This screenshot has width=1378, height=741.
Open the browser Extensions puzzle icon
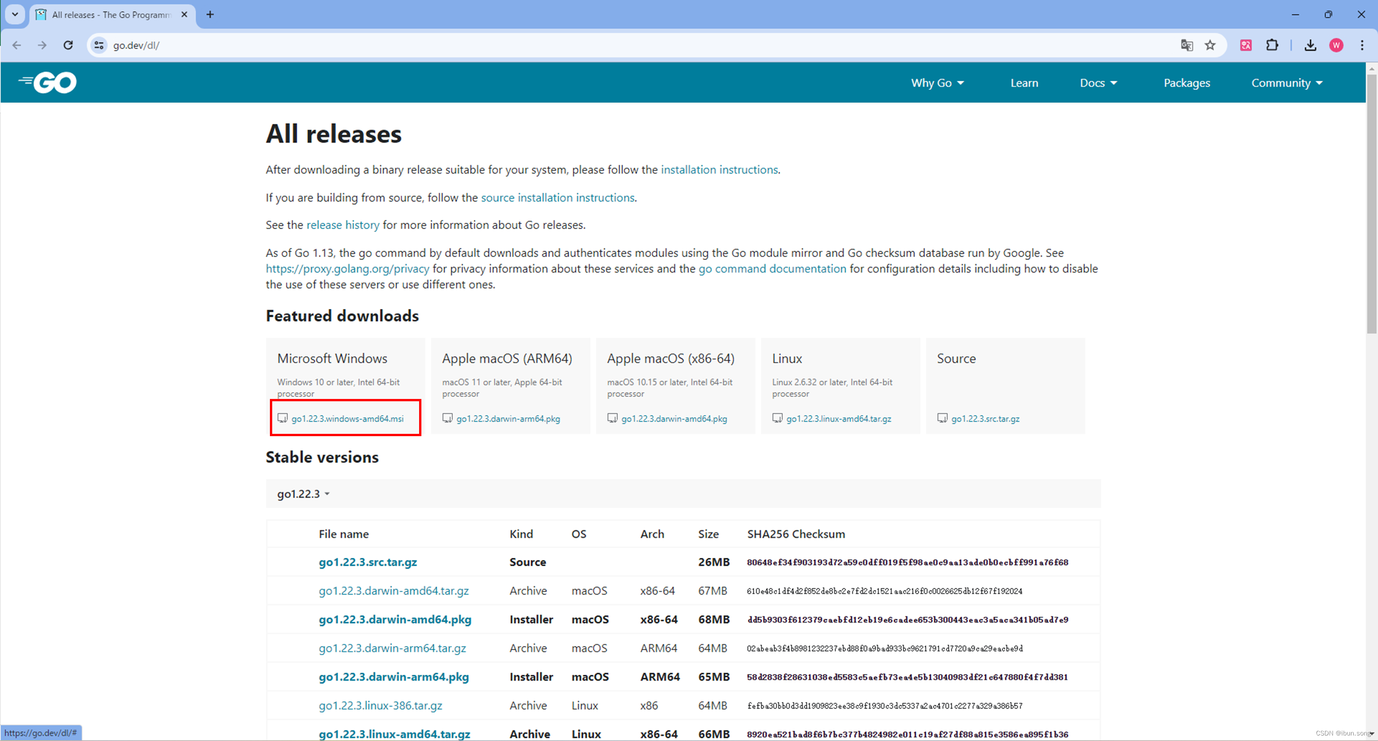(x=1272, y=45)
